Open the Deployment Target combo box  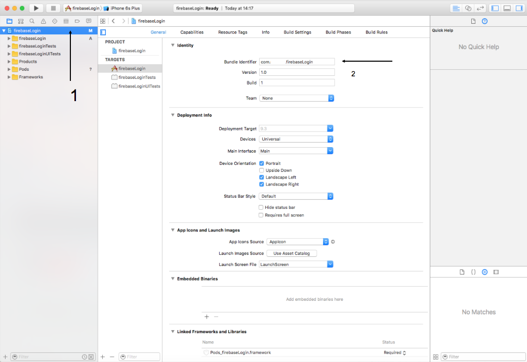(296, 128)
